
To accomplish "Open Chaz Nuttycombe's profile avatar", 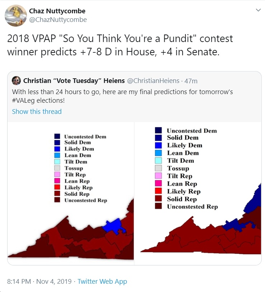I will [x=16, y=16].
